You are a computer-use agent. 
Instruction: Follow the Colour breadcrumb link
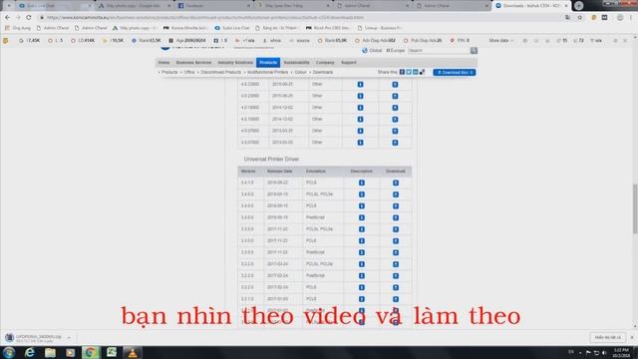click(x=300, y=72)
